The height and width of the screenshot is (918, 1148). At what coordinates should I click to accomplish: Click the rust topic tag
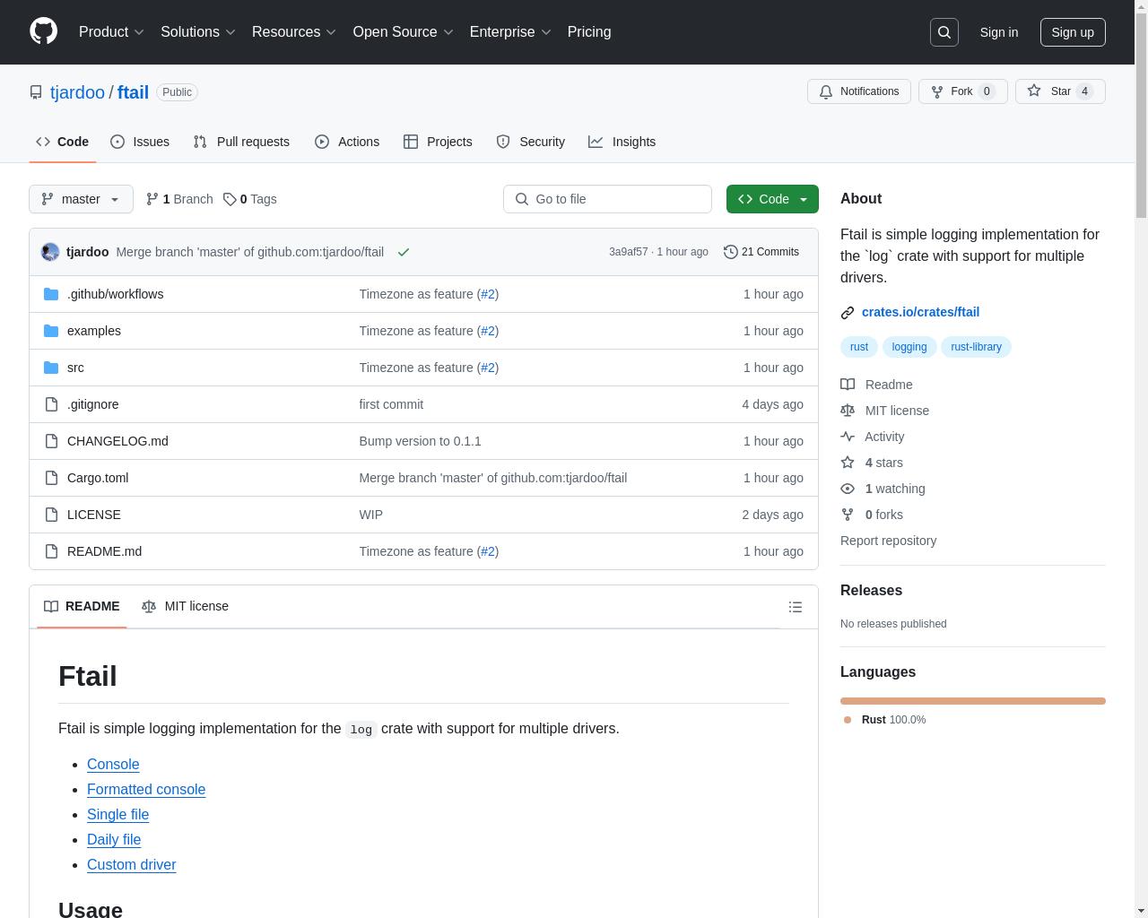tap(859, 347)
